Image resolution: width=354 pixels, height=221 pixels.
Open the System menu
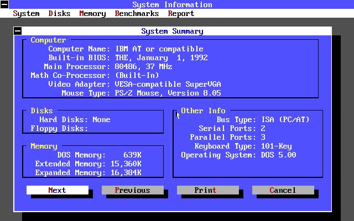point(26,13)
